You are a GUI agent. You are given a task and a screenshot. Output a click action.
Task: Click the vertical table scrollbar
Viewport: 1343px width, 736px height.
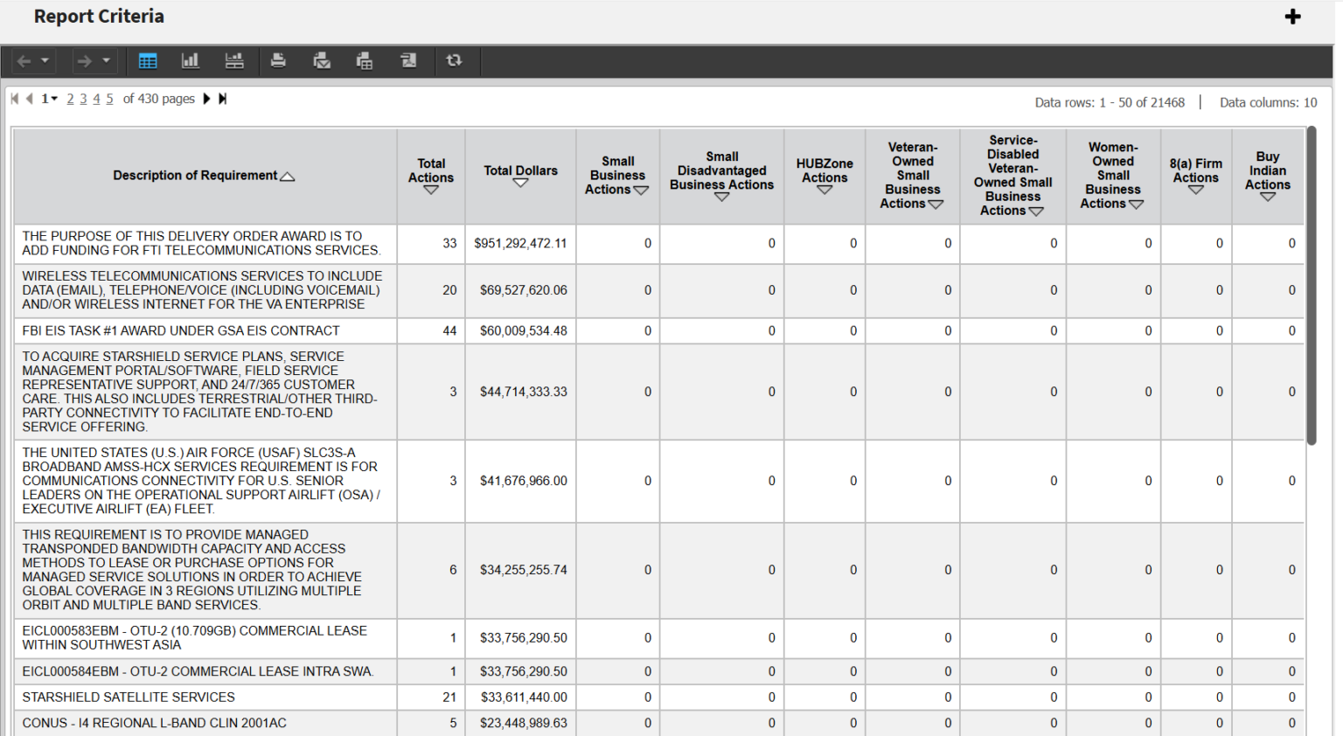coord(1311,286)
